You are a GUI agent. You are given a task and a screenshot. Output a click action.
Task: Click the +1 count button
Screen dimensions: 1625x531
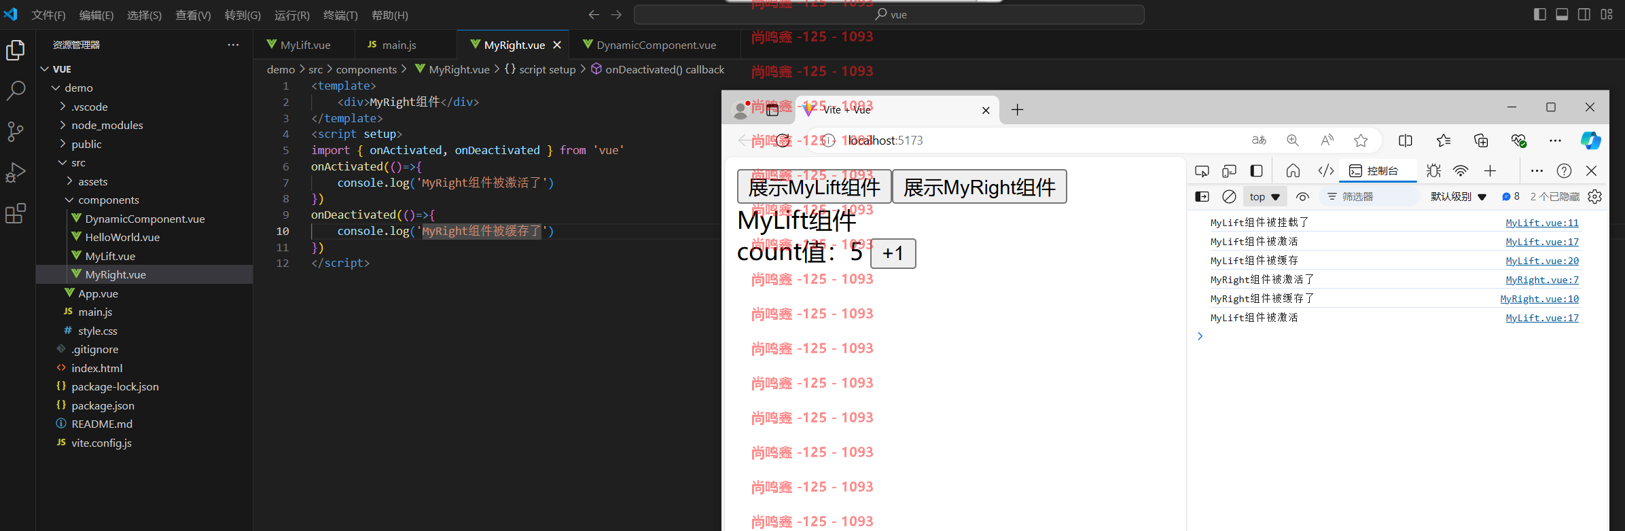893,253
